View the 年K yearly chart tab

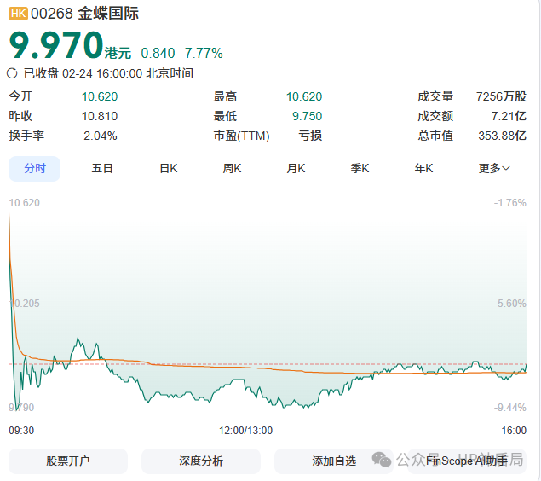coord(423,169)
